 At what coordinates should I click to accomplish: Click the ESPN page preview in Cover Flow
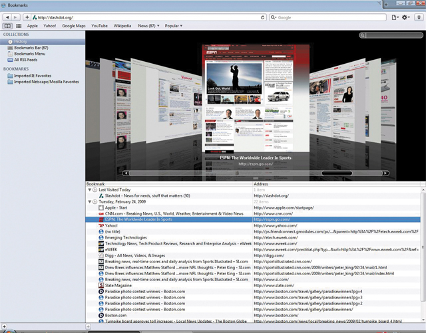[x=256, y=98]
